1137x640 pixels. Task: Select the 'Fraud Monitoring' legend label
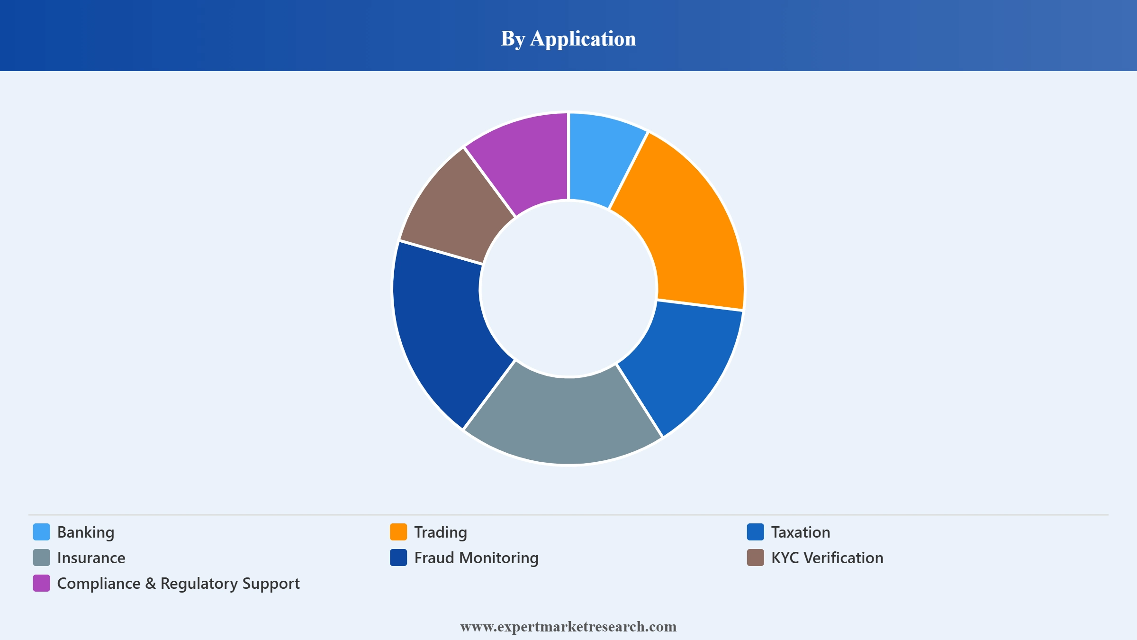coord(477,558)
